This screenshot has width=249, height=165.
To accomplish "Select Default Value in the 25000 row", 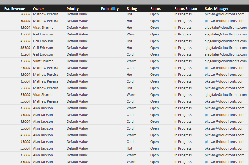I will click(x=77, y=68).
